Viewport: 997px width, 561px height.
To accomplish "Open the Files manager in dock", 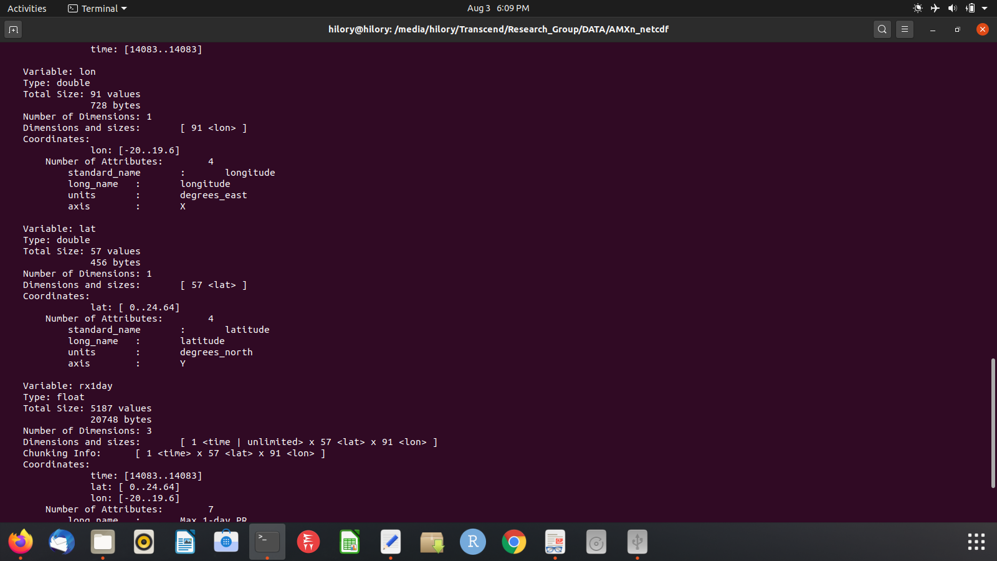I will coord(103,542).
